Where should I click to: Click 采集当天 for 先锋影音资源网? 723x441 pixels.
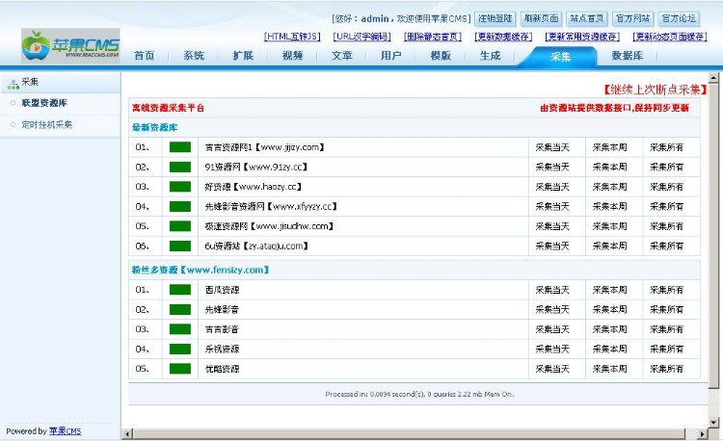pos(552,207)
